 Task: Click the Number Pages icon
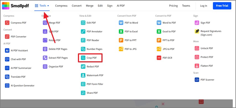(83, 49)
